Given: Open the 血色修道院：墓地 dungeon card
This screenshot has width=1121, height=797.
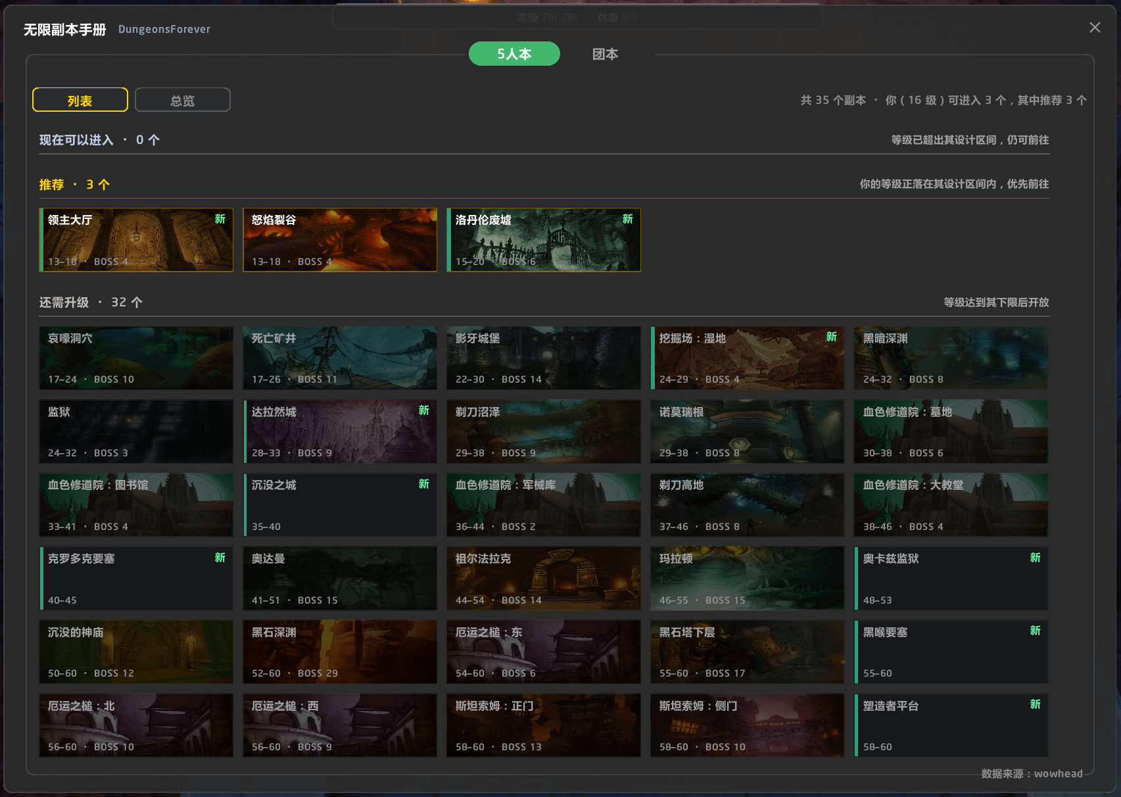Looking at the screenshot, I should (x=951, y=432).
